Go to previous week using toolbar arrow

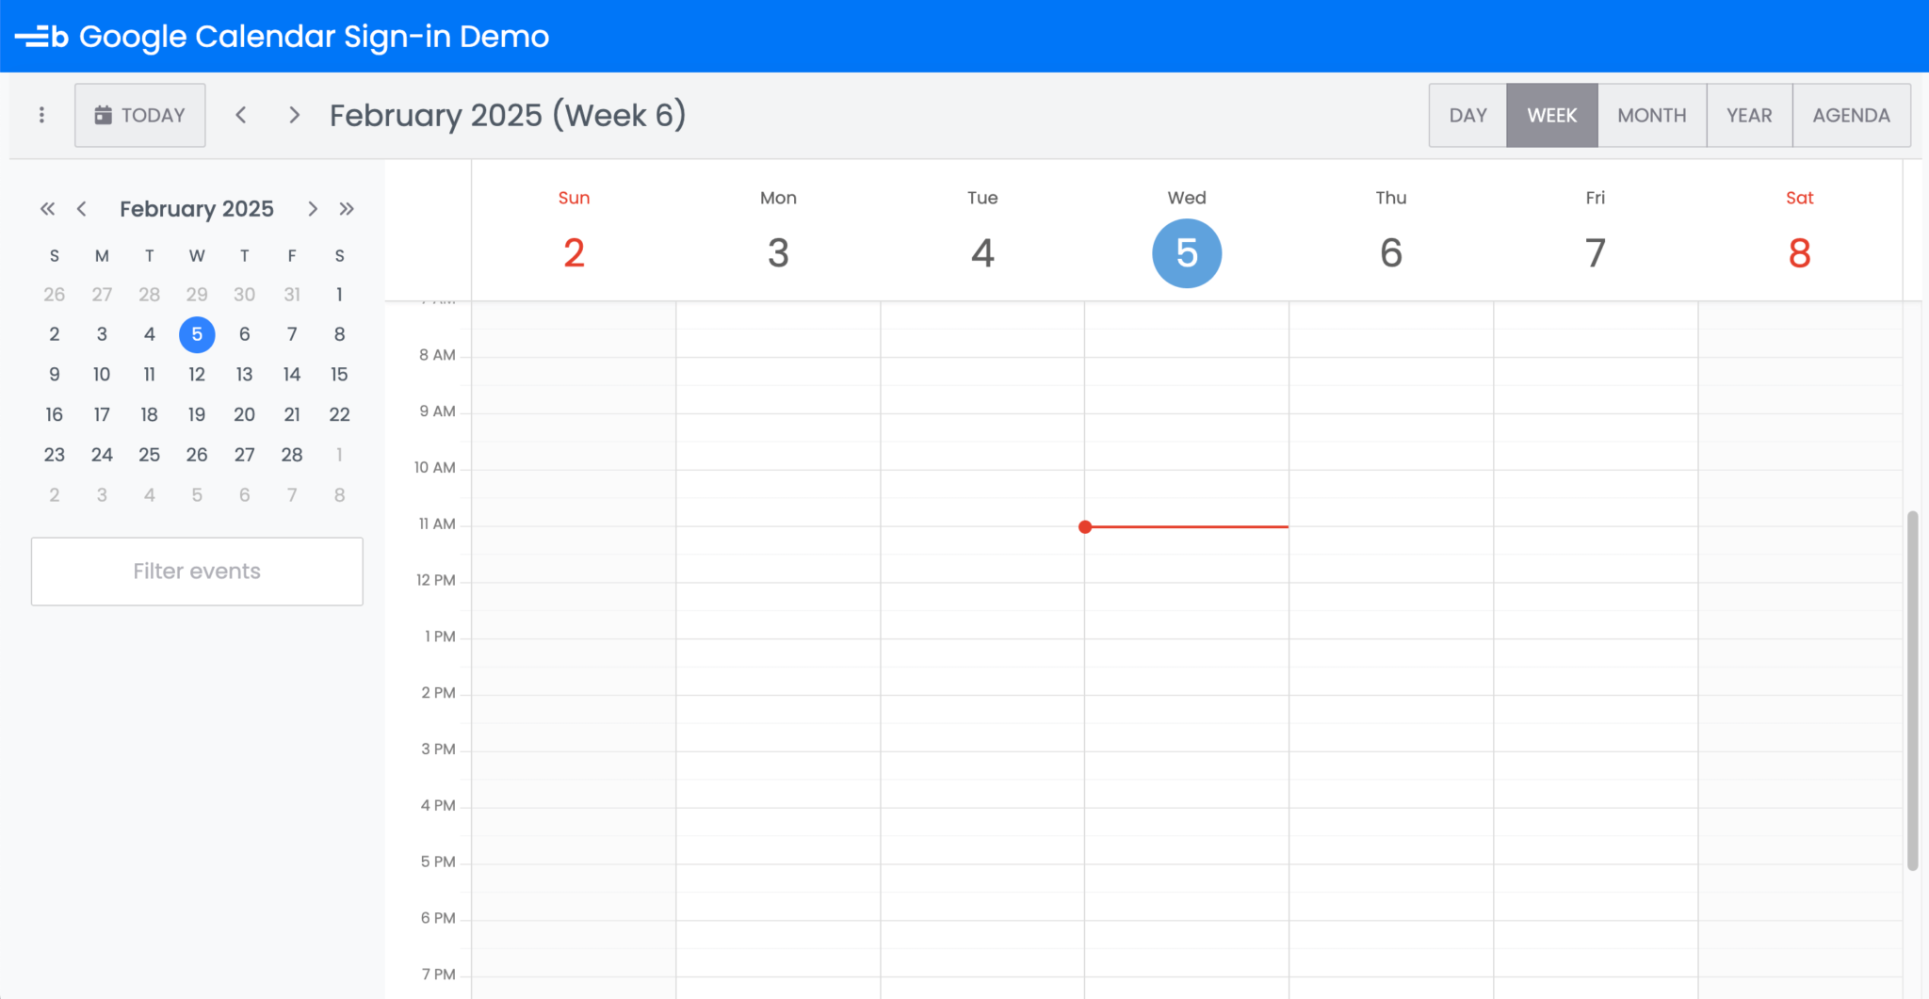tap(241, 115)
